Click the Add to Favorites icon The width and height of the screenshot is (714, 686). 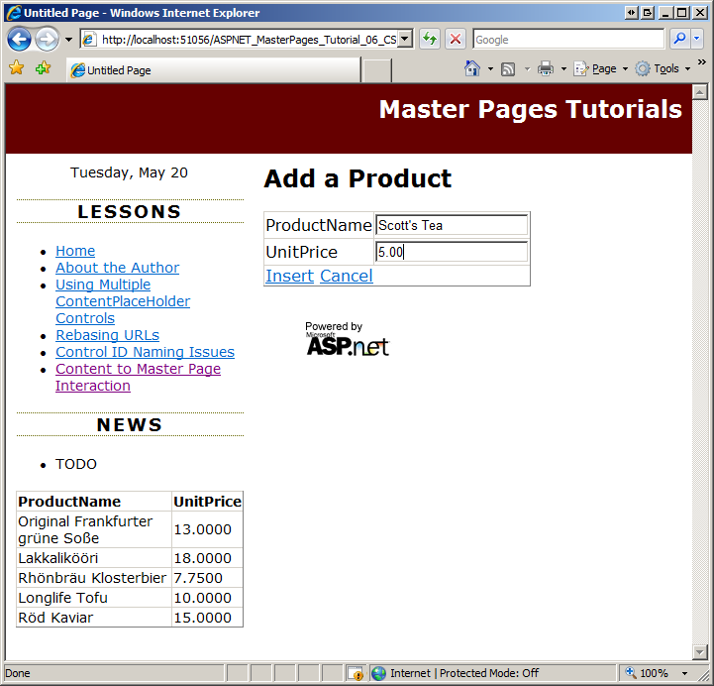(x=44, y=68)
